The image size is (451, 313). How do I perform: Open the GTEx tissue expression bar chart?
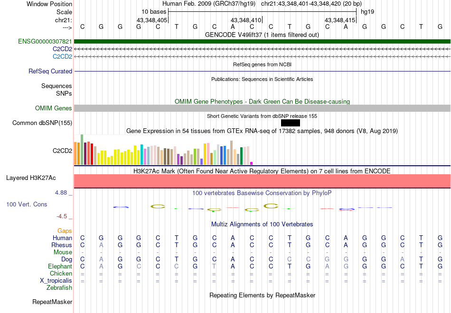click(x=163, y=150)
